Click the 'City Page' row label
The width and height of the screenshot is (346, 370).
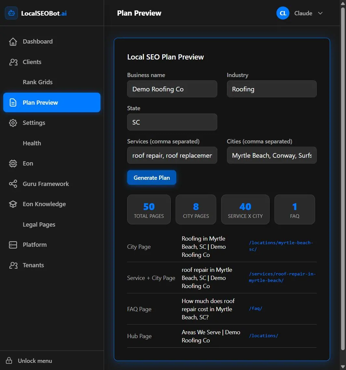pyautogui.click(x=139, y=247)
